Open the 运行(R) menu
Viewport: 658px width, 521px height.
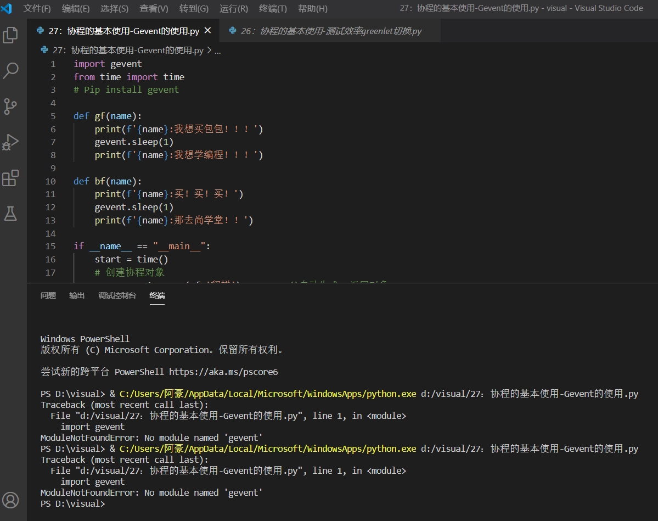234,8
